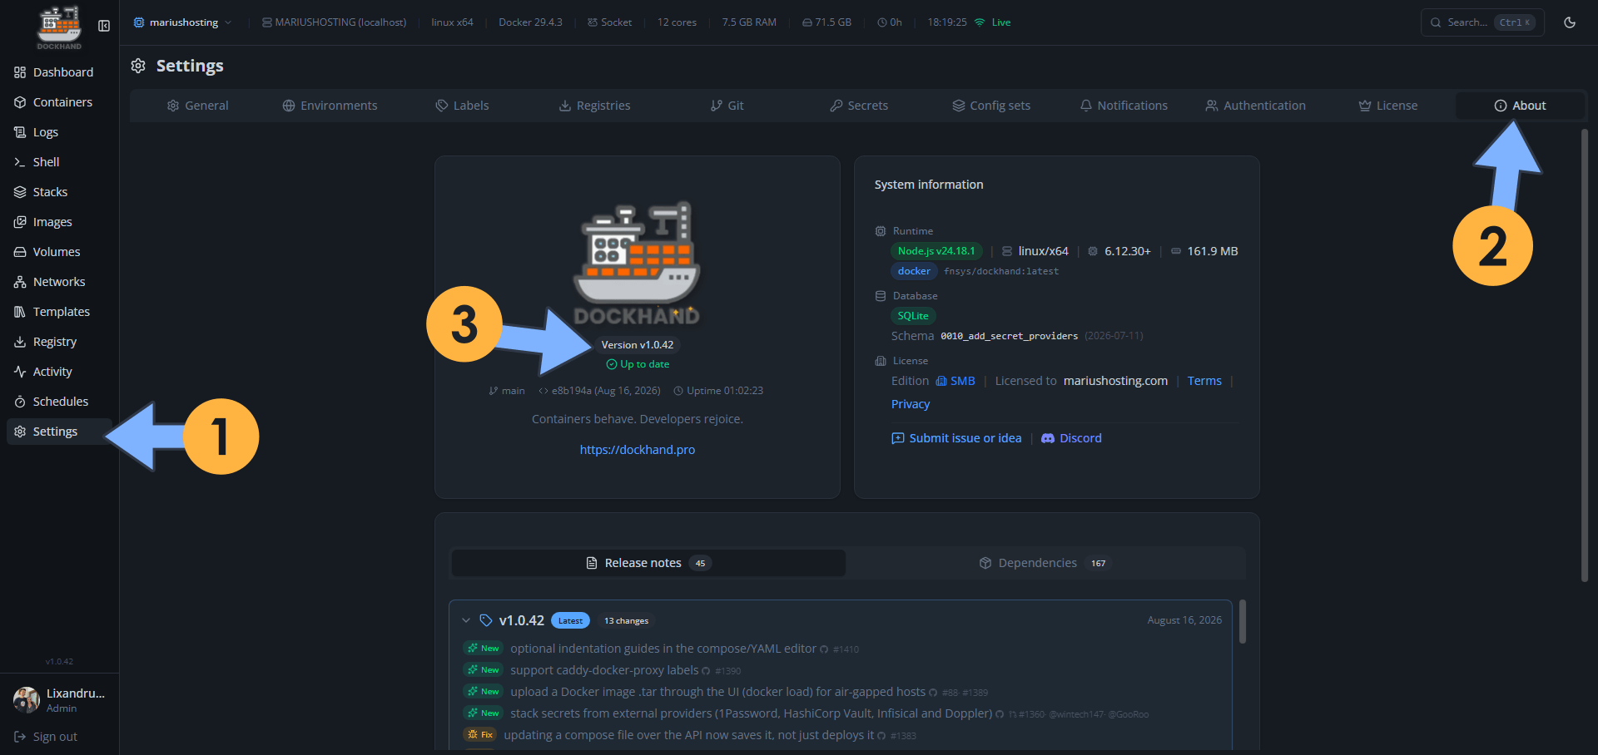Click the Version v1.0.42 badge
1598x755 pixels.
(638, 345)
